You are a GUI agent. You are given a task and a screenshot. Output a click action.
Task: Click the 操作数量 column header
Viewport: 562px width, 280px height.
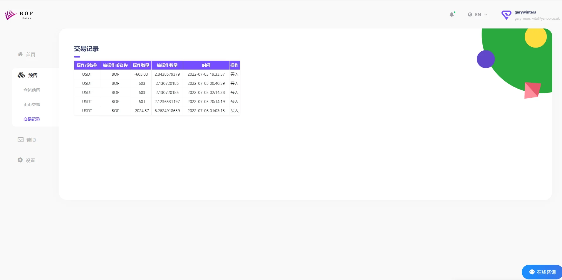click(141, 65)
